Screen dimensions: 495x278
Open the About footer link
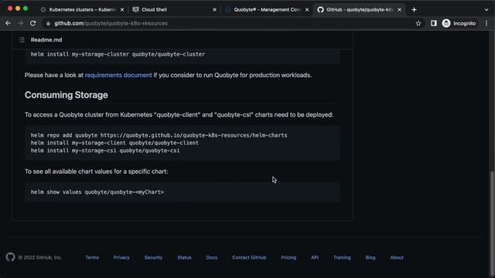pos(397,257)
